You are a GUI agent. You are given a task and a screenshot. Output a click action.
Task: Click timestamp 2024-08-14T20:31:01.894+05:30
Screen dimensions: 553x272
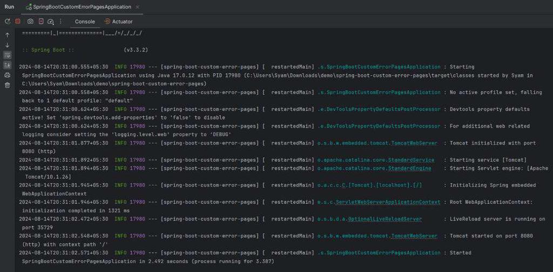point(64,169)
